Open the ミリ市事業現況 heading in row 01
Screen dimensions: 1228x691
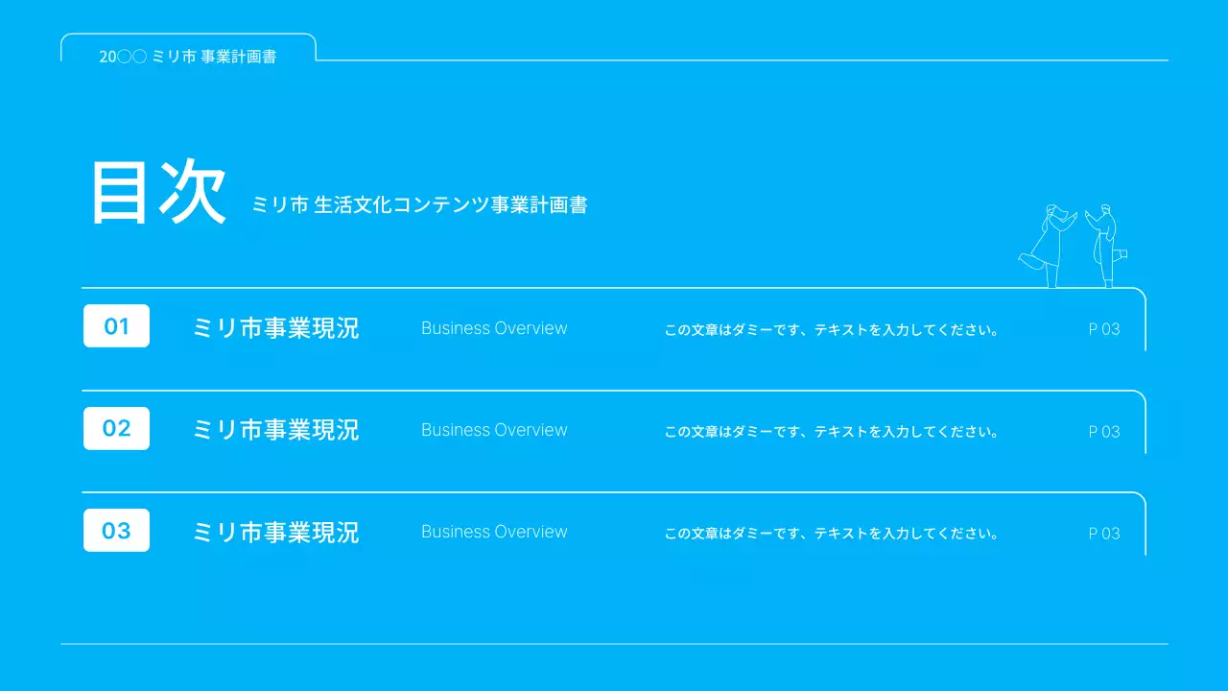tap(276, 328)
